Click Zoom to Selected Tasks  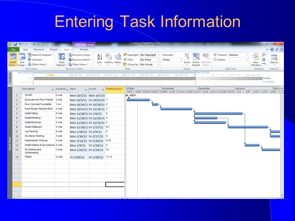click(206, 59)
